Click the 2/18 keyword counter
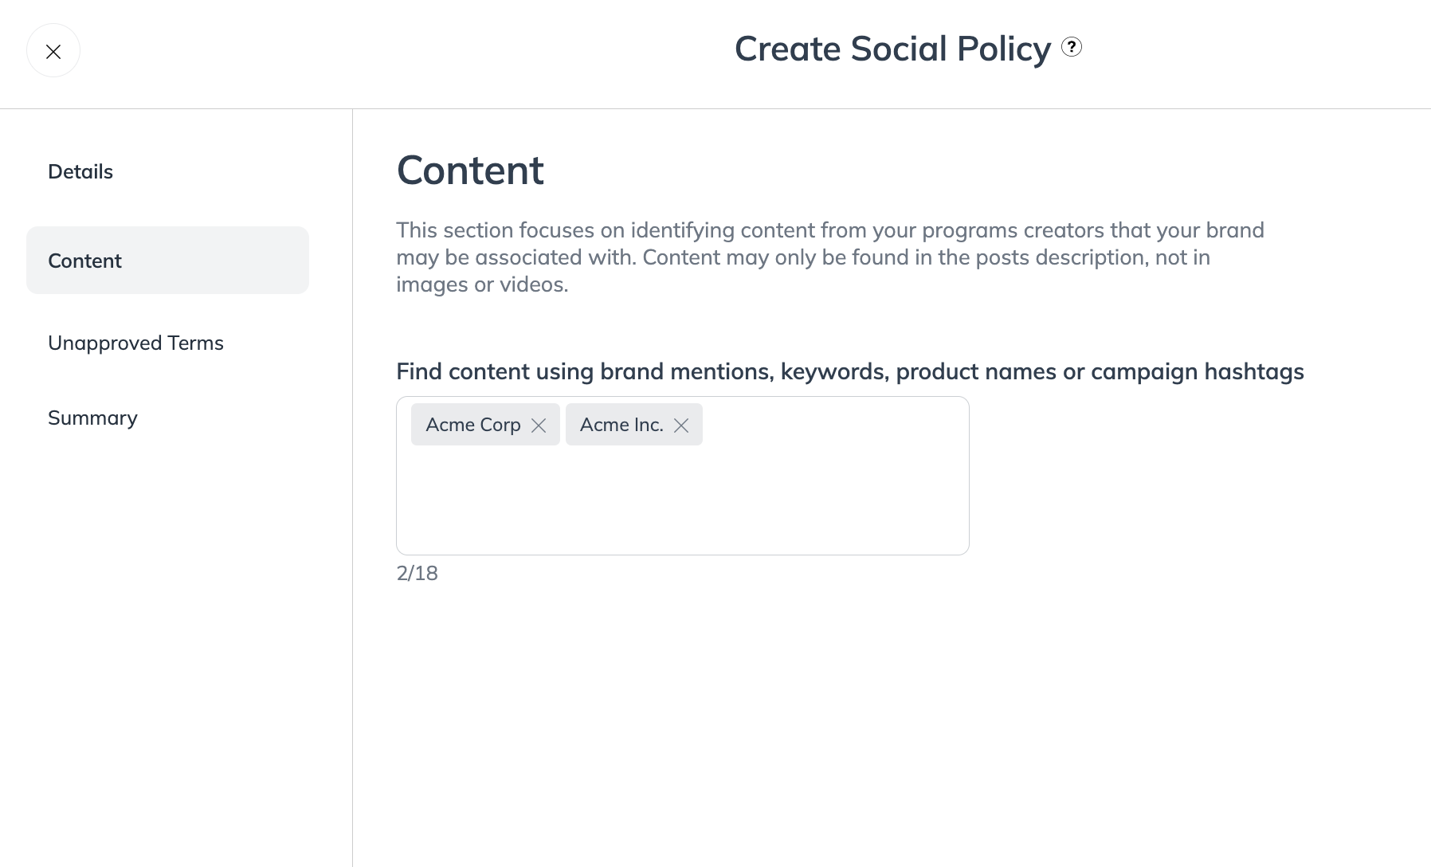Image resolution: width=1431 pixels, height=867 pixels. pos(418,573)
